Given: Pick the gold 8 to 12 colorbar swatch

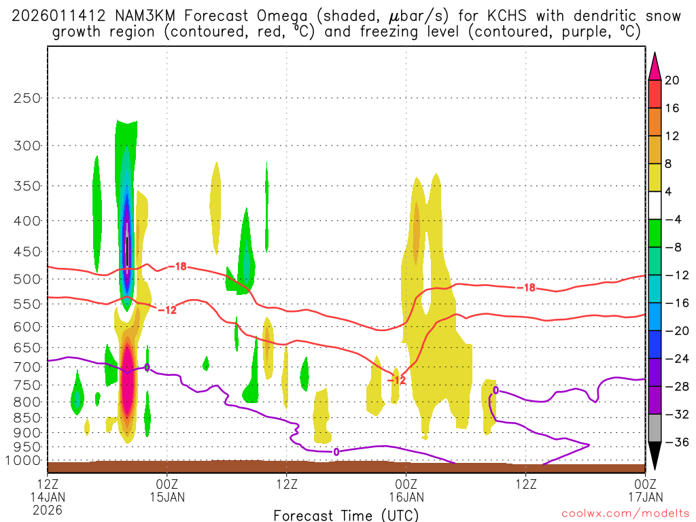Looking at the screenshot, I should click(655, 150).
